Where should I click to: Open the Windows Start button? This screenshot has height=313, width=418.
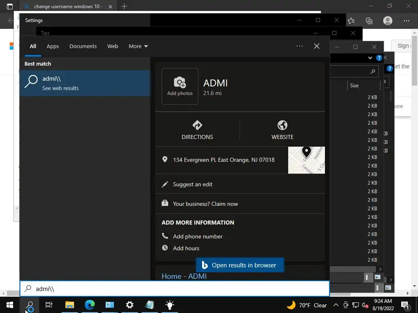click(10, 305)
